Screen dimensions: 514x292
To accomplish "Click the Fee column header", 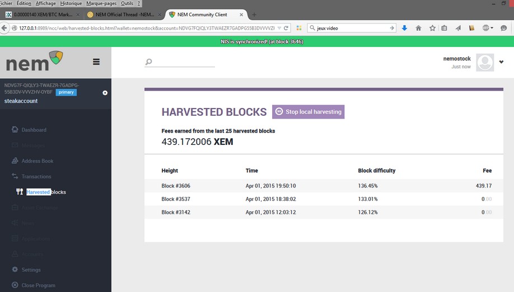I will pos(487,171).
